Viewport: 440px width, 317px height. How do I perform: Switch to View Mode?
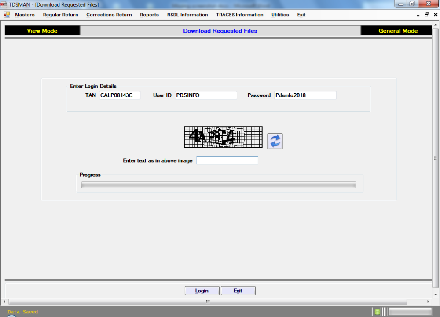(42, 30)
